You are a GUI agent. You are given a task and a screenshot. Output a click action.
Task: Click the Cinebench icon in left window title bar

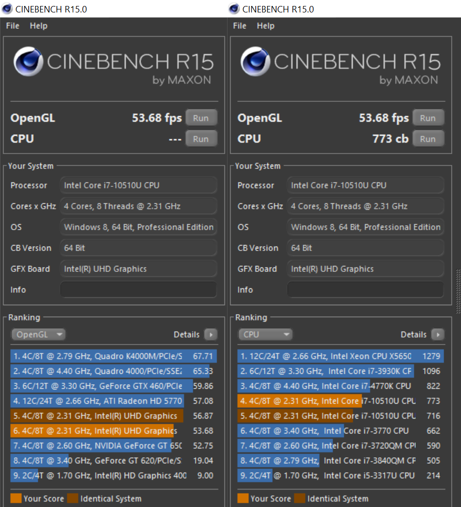7,9
